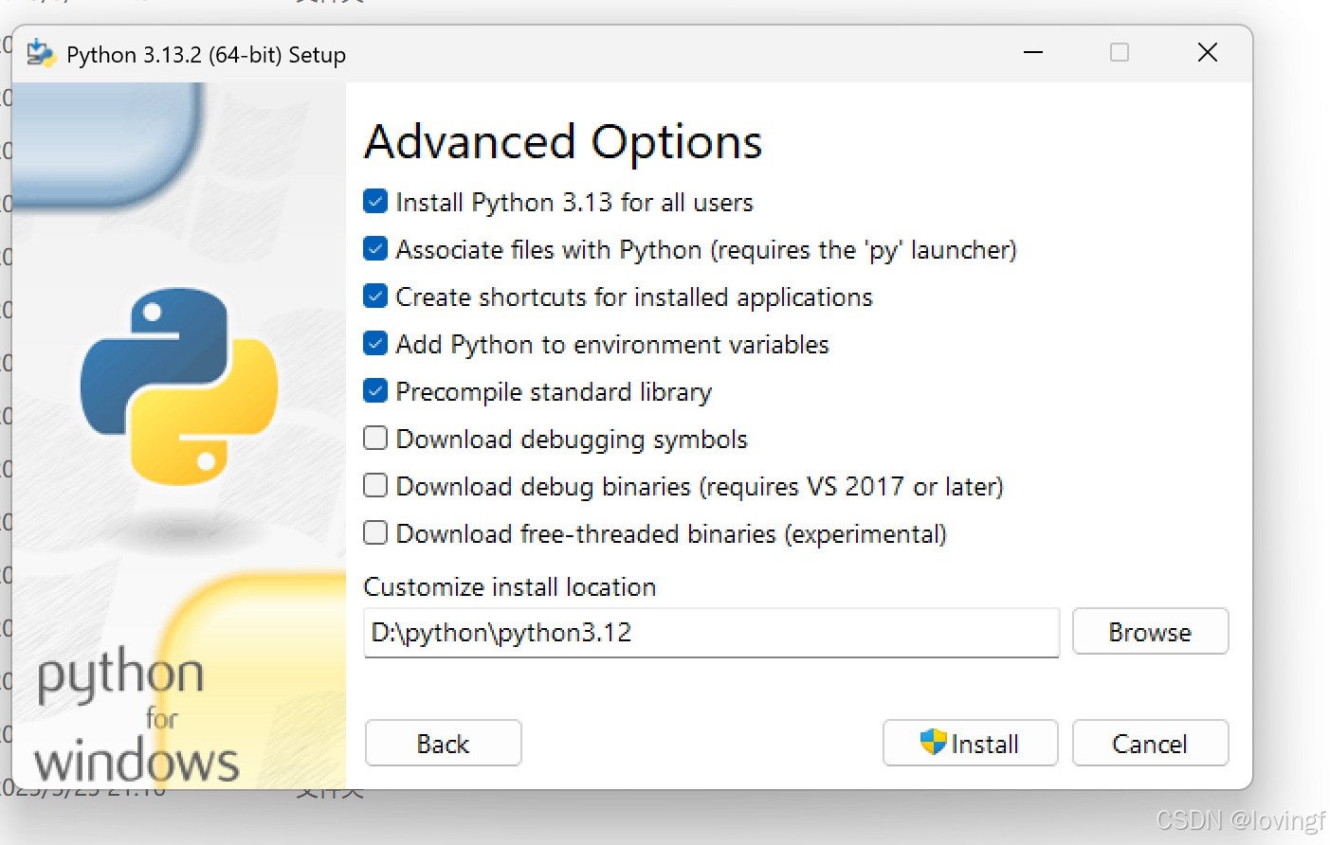Uncheck Install Python 3.13 for all users
This screenshot has height=845, width=1330.
[x=375, y=202]
